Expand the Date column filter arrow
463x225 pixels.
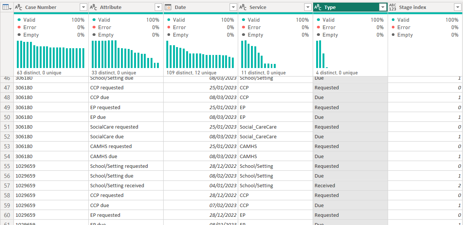233,7
